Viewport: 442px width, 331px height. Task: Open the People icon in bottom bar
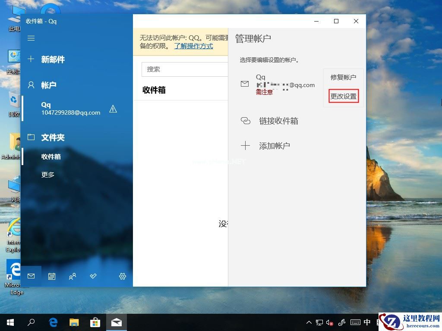coord(73,276)
